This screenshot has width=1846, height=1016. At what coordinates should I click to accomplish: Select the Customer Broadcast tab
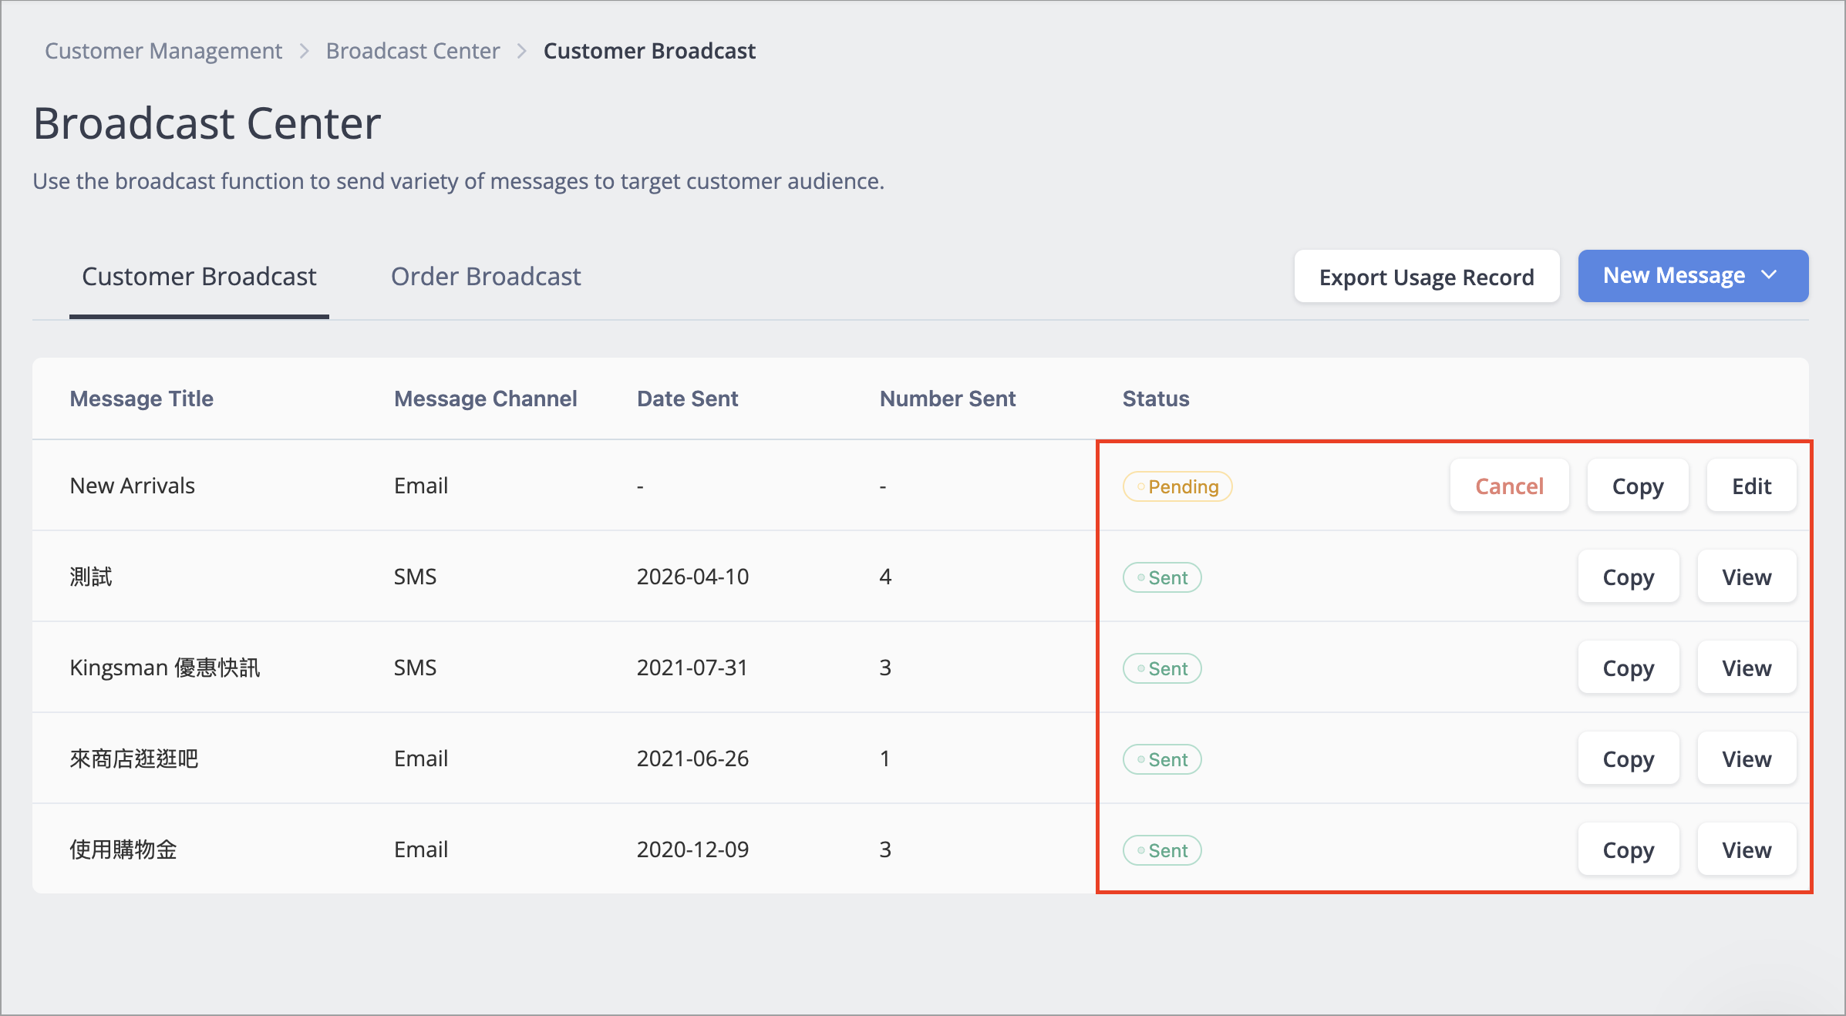point(199,276)
